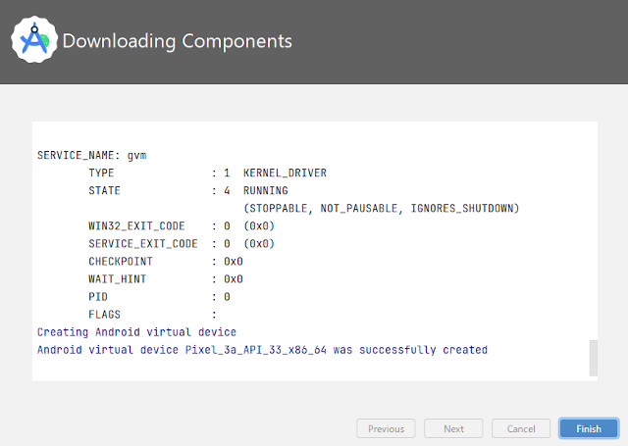Click the Next button
Viewport: 628px width, 446px height.
(453, 428)
